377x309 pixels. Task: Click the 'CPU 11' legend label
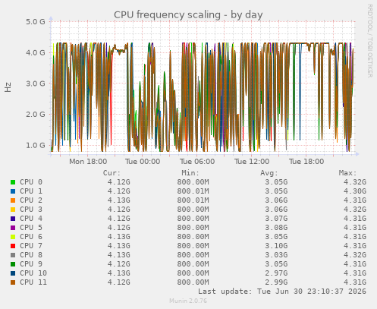pyautogui.click(x=33, y=282)
